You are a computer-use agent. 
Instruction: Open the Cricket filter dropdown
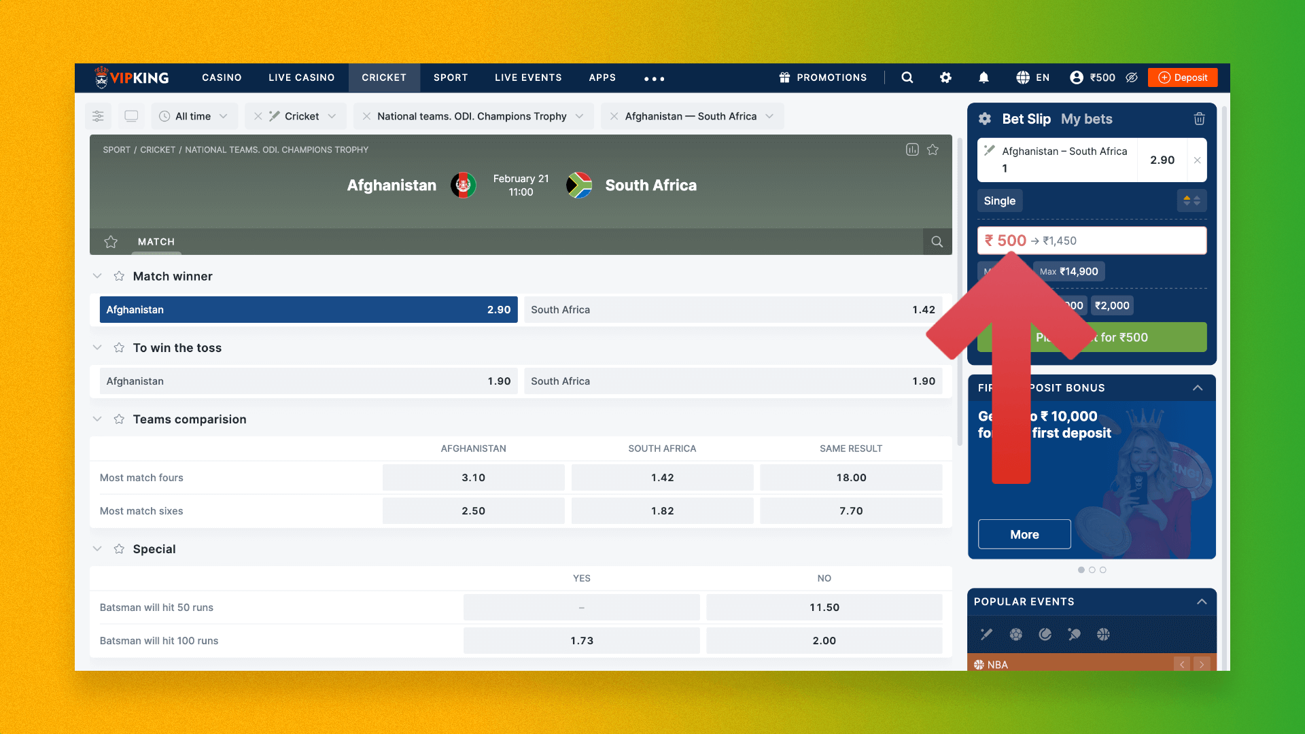click(x=332, y=115)
